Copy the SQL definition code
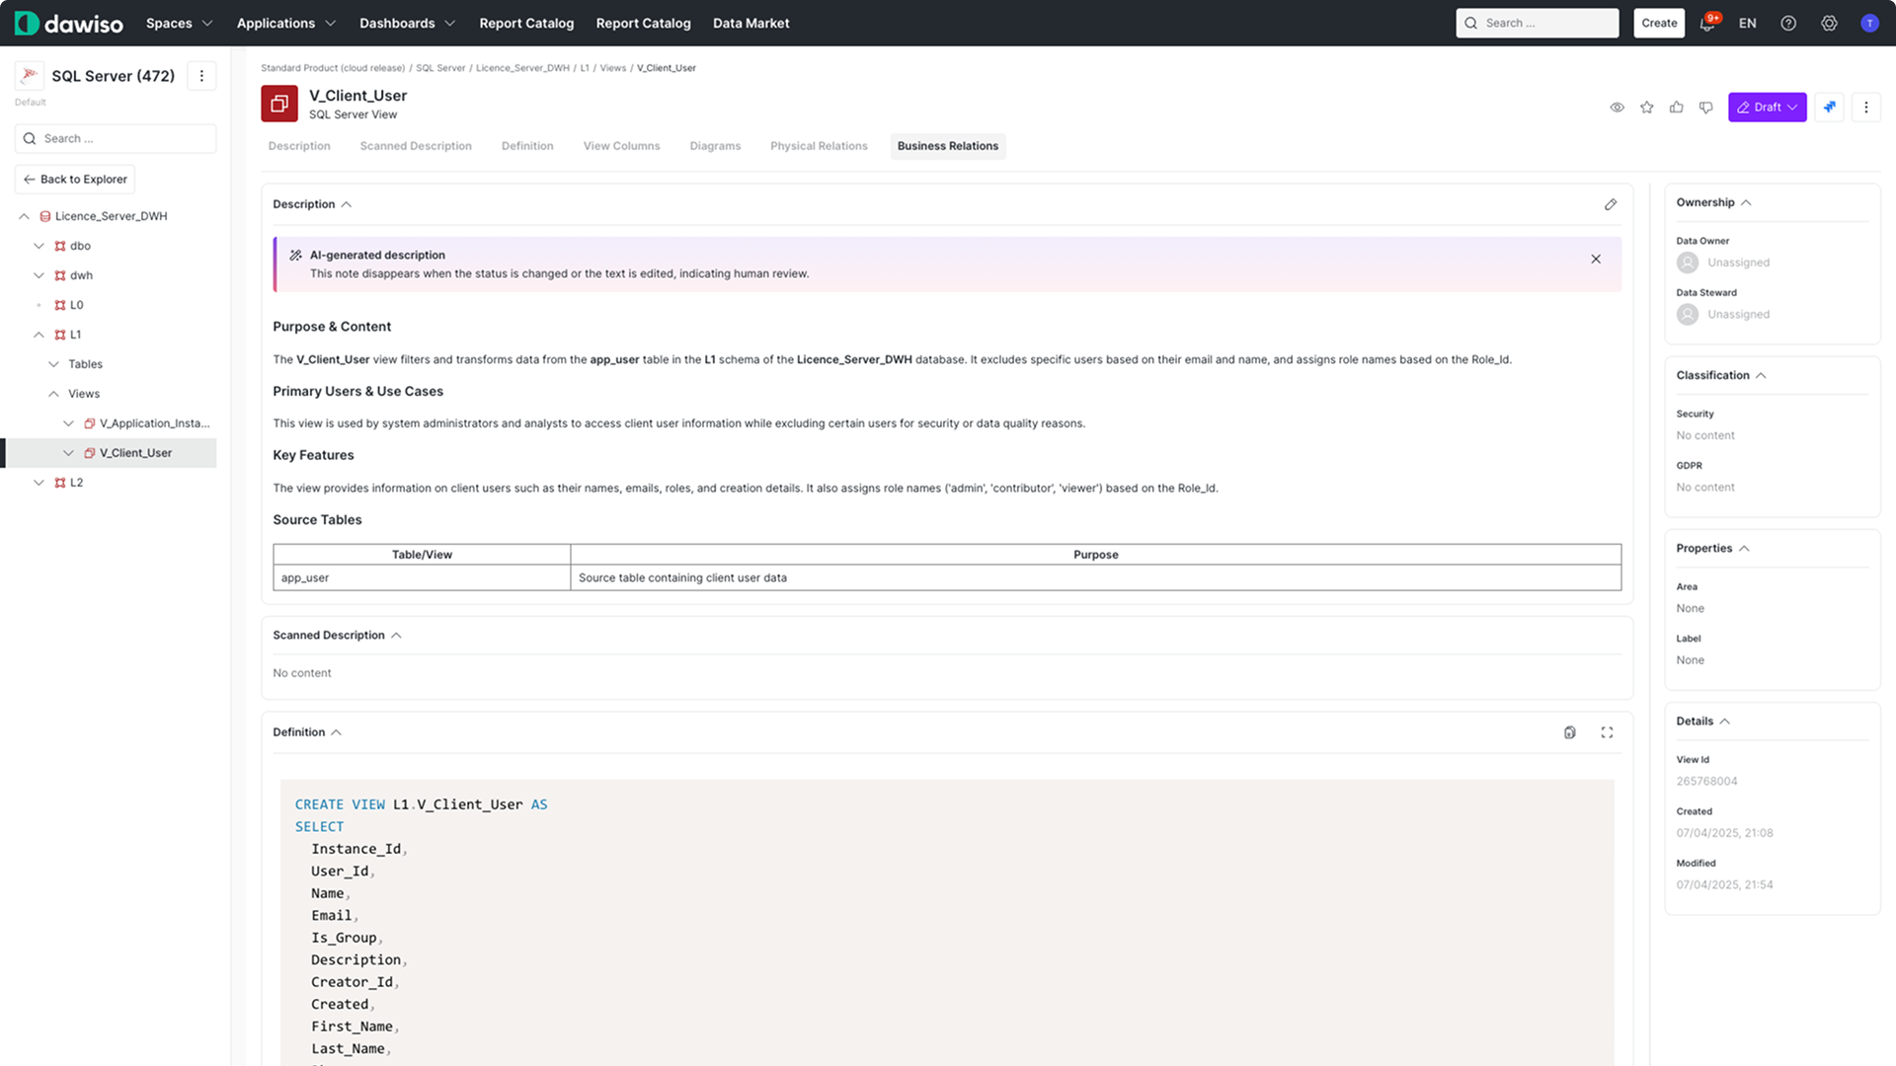1896x1066 pixels. (1570, 732)
